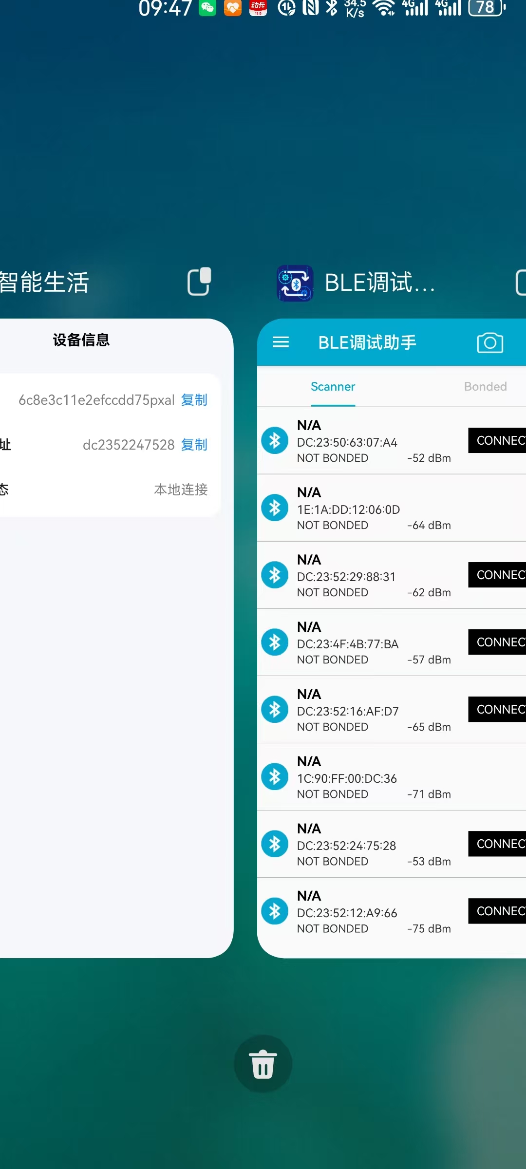Screen dimensions: 526x1169
Task: Switch to the Bonded tab
Action: tap(486, 386)
